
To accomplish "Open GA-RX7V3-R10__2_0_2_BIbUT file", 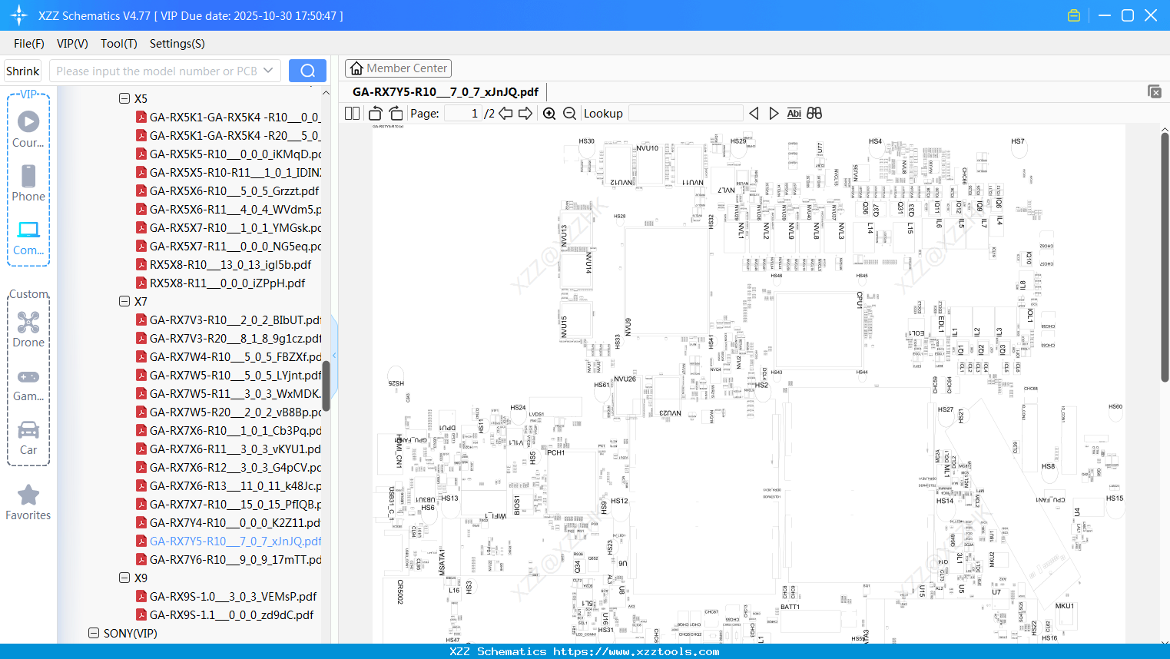I will pos(228,320).
